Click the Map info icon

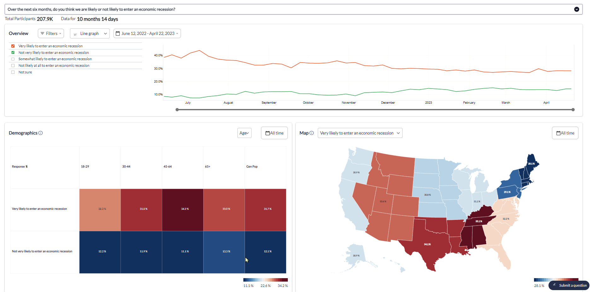[312, 133]
